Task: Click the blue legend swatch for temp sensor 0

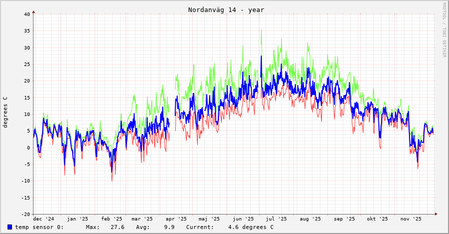Action: 10,227
